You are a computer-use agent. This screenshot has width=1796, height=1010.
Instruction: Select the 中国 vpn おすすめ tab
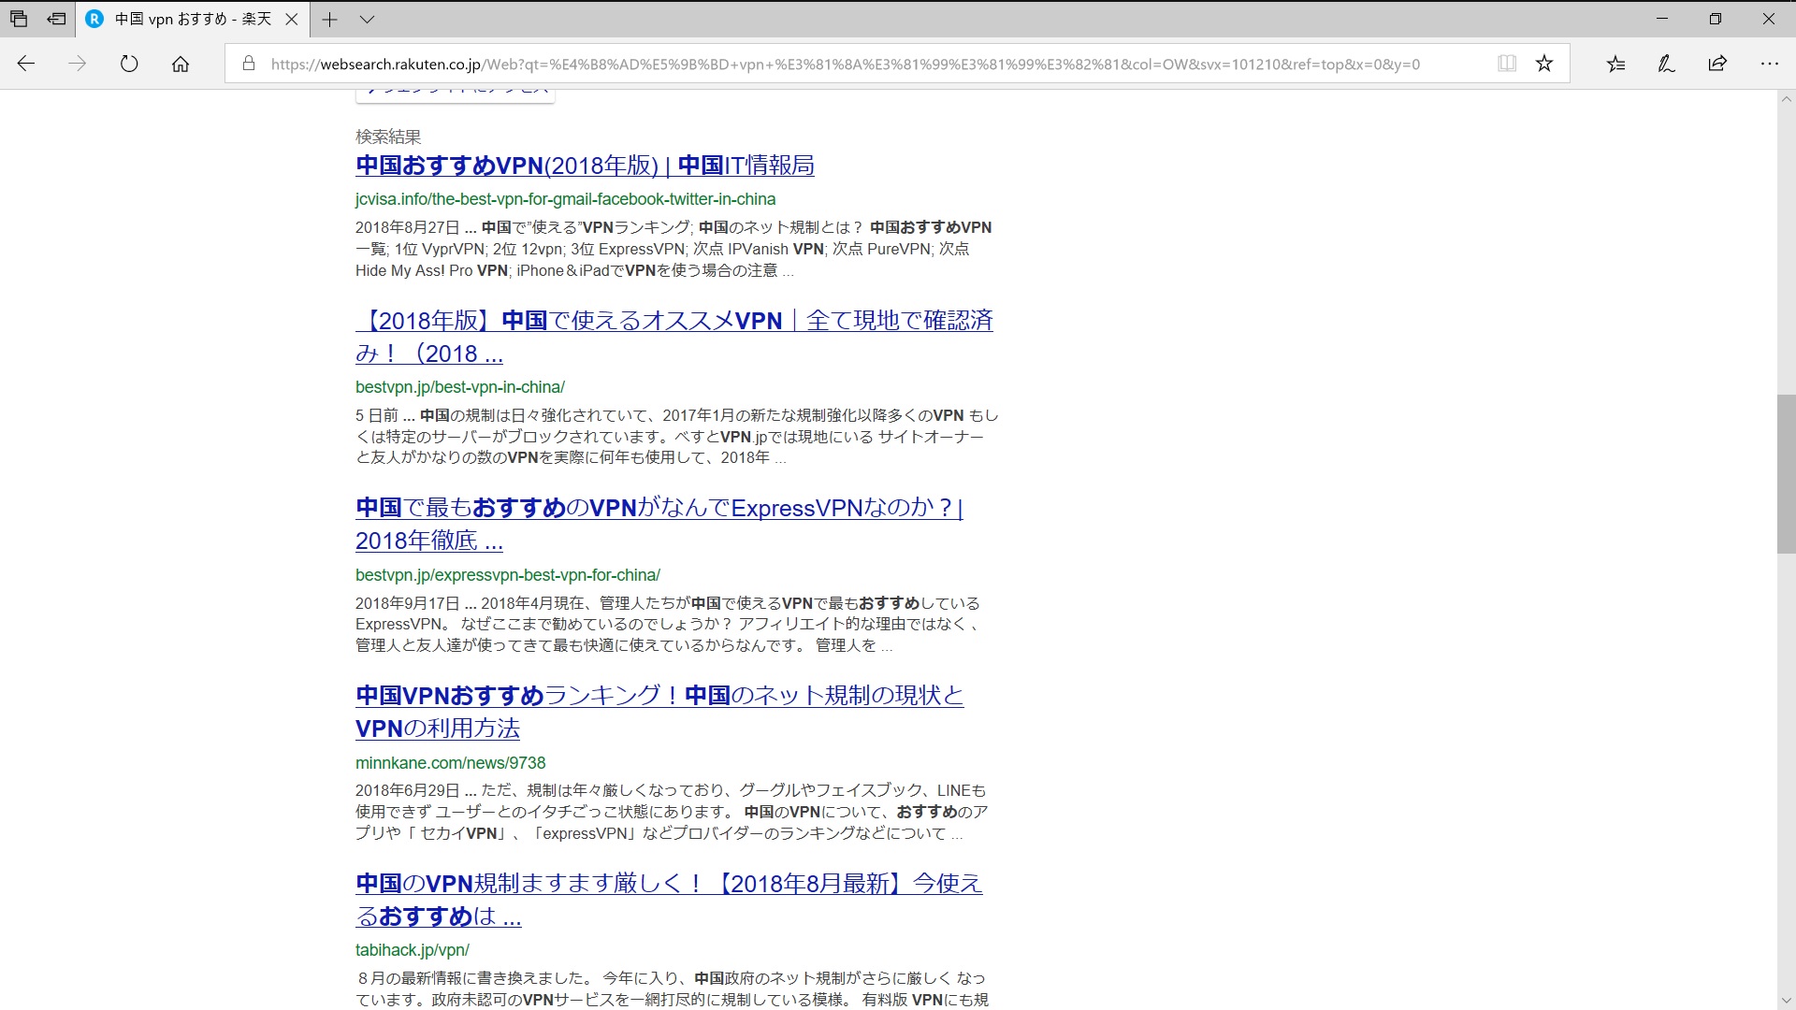(x=193, y=19)
